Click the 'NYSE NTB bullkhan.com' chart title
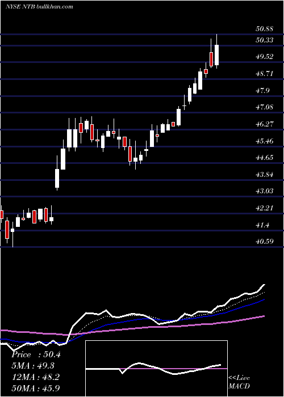 point(39,7)
